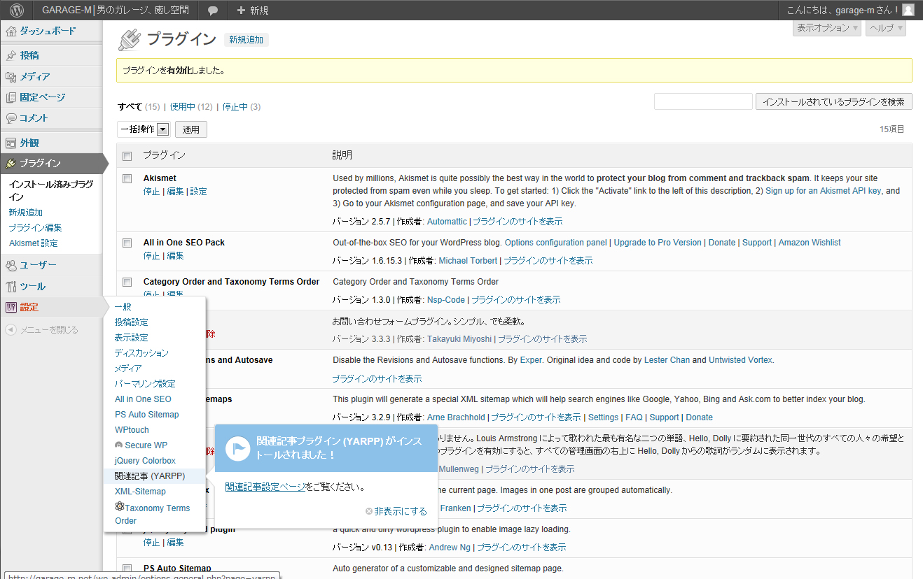Click the flag icon in YARPP popup
This screenshot has width=923, height=579.
point(238,448)
